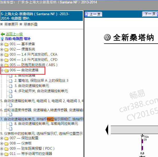Open 2. 蓄电池, 保险丝架 A 上的保险丝 3

pyautogui.click(x=41, y=80)
